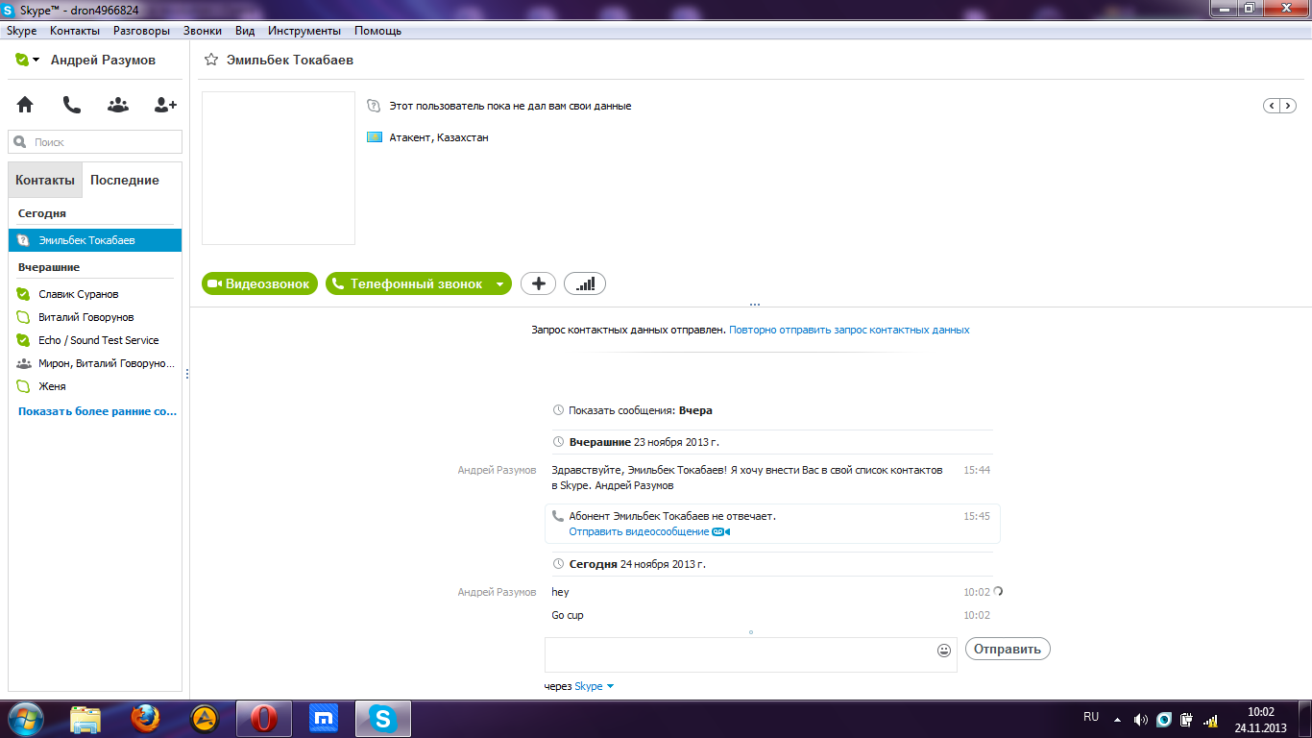Click the unknown-status icon beside user data notice
This screenshot has height=738, width=1312.
pyautogui.click(x=375, y=106)
